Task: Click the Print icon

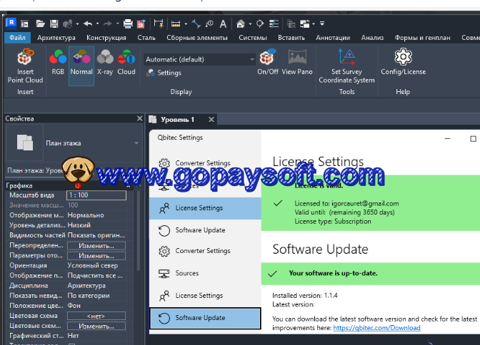Action: 128,24
